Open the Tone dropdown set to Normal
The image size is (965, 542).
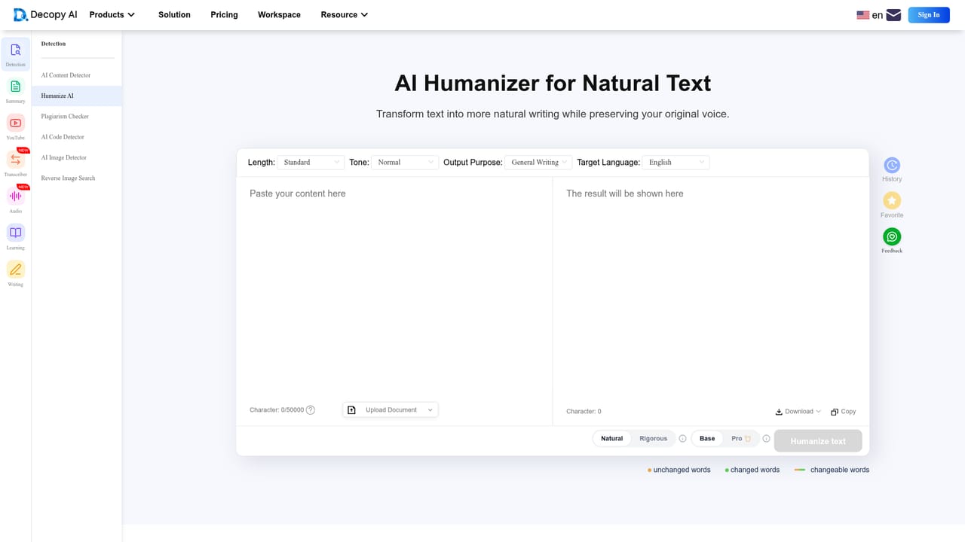(x=405, y=162)
